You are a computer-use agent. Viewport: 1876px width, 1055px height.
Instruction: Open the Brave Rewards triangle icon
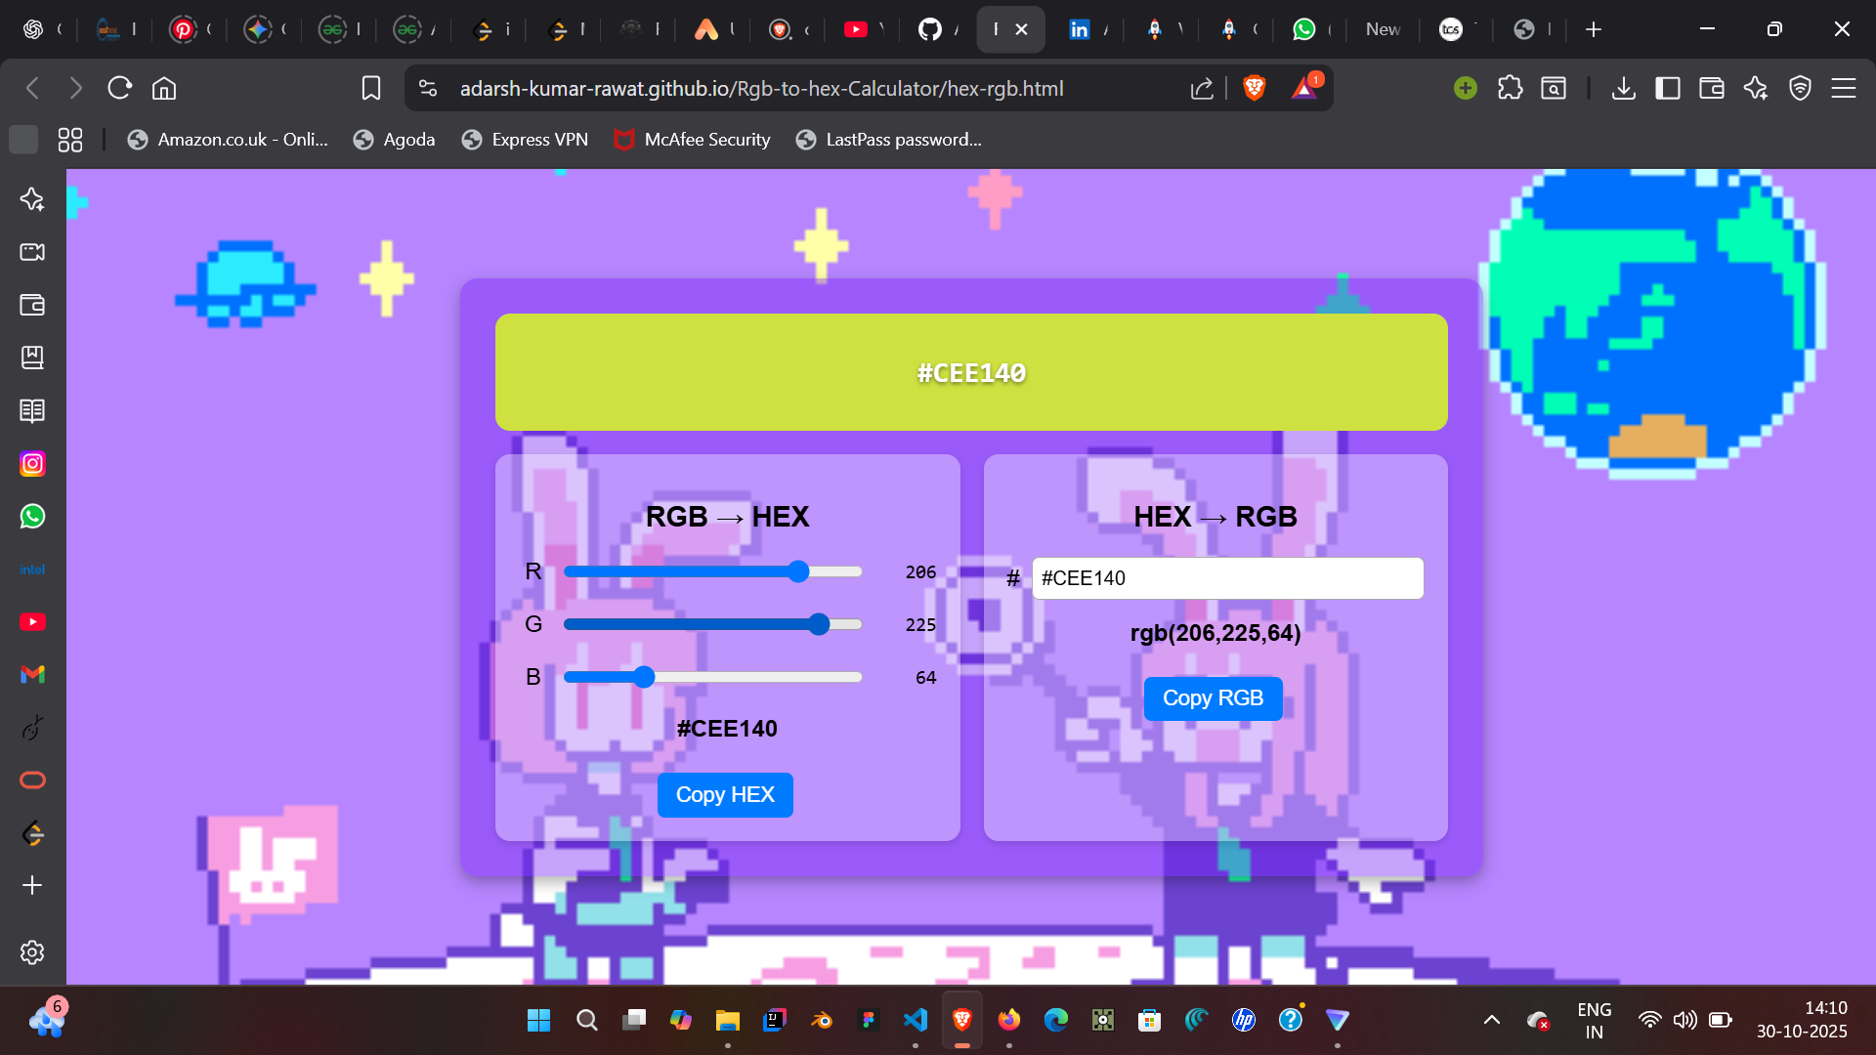coord(1304,88)
